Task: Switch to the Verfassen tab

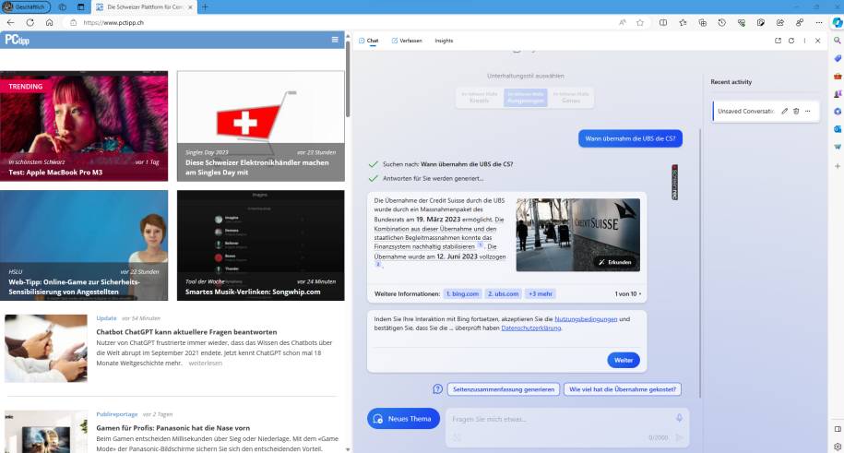Action: pos(407,41)
